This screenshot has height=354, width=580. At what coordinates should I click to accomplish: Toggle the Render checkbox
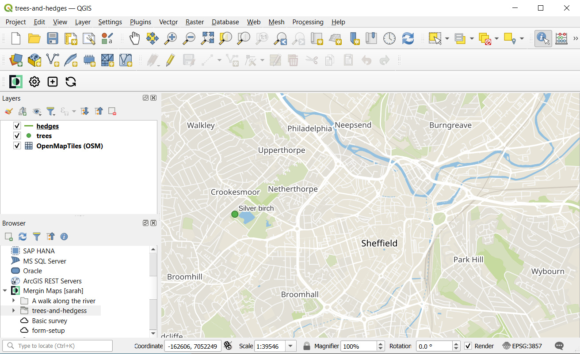468,346
